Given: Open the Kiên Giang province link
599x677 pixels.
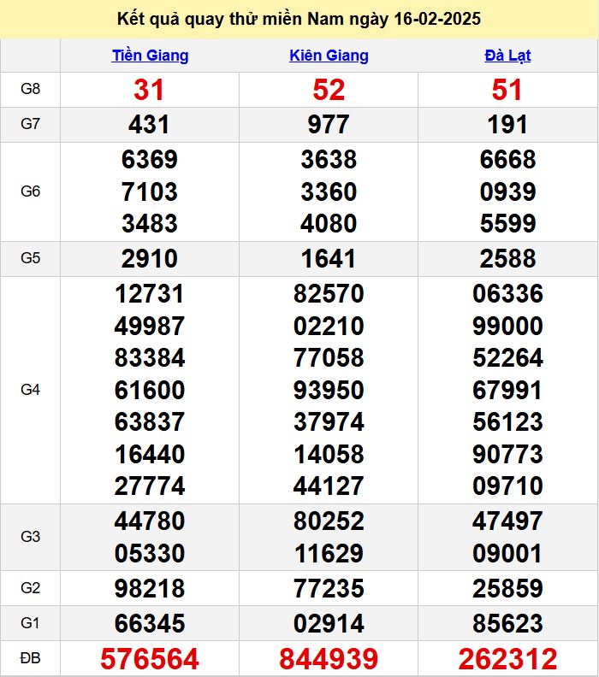Looking at the screenshot, I should 329,56.
